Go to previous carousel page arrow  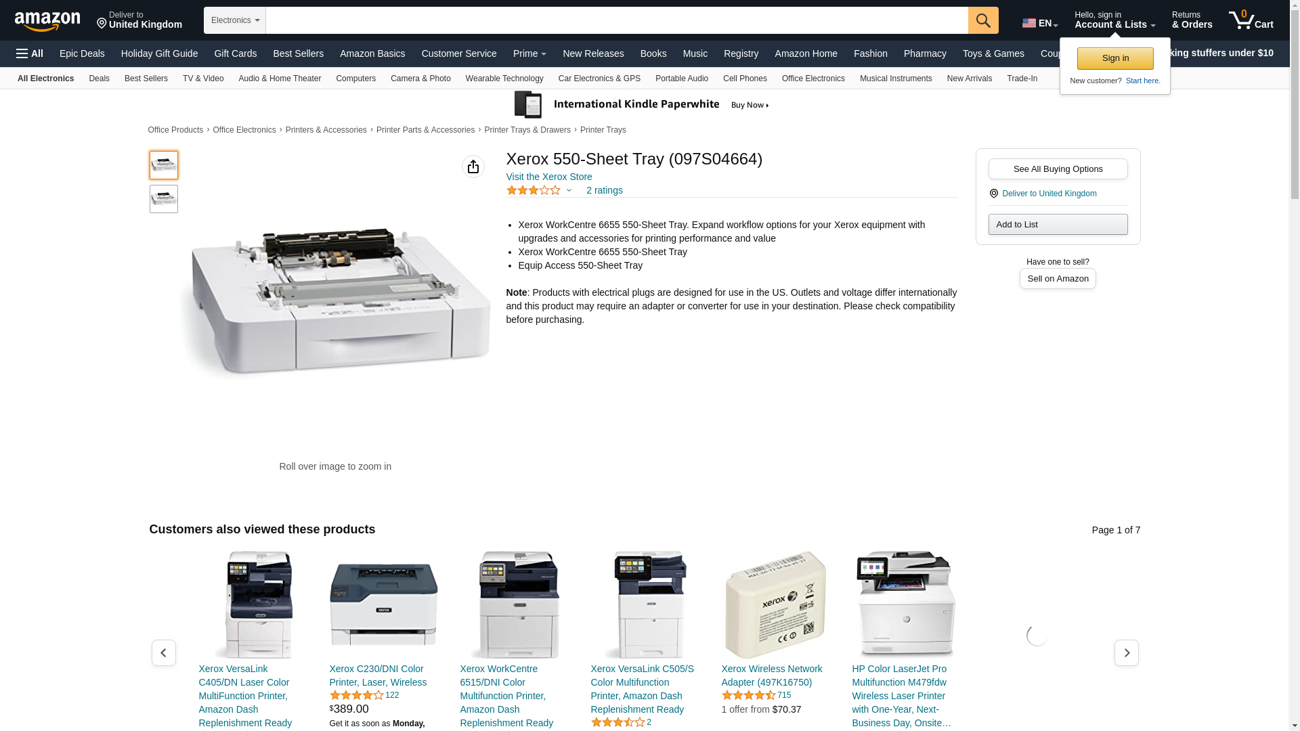(164, 653)
